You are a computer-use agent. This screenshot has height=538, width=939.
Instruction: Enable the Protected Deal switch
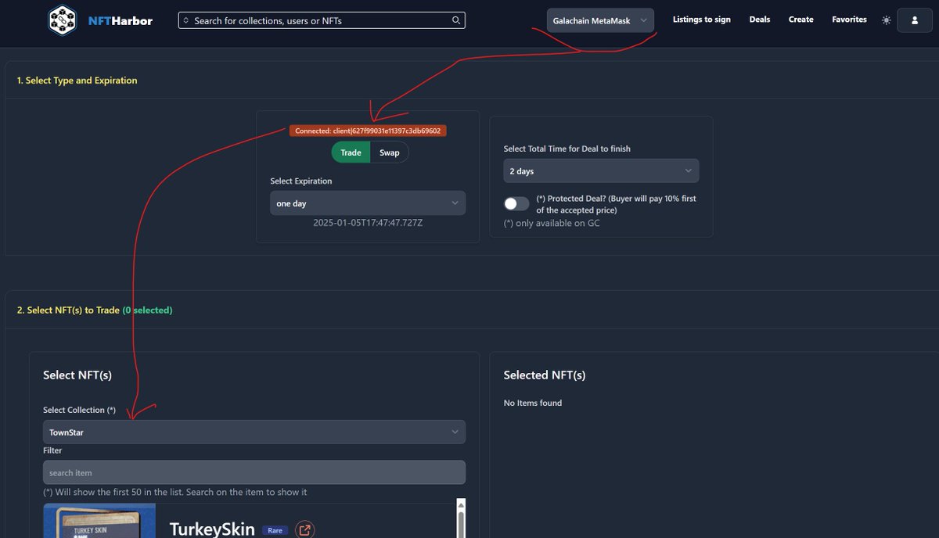coord(516,203)
